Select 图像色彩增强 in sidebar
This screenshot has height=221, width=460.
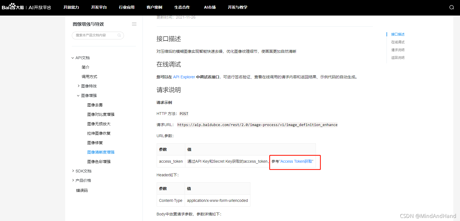pyautogui.click(x=99, y=162)
